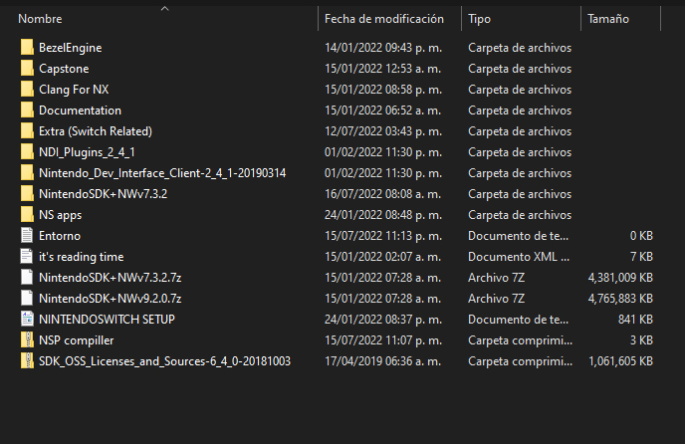Click the BezelEngine folder icon
Image resolution: width=685 pixels, height=444 pixels.
tap(27, 47)
